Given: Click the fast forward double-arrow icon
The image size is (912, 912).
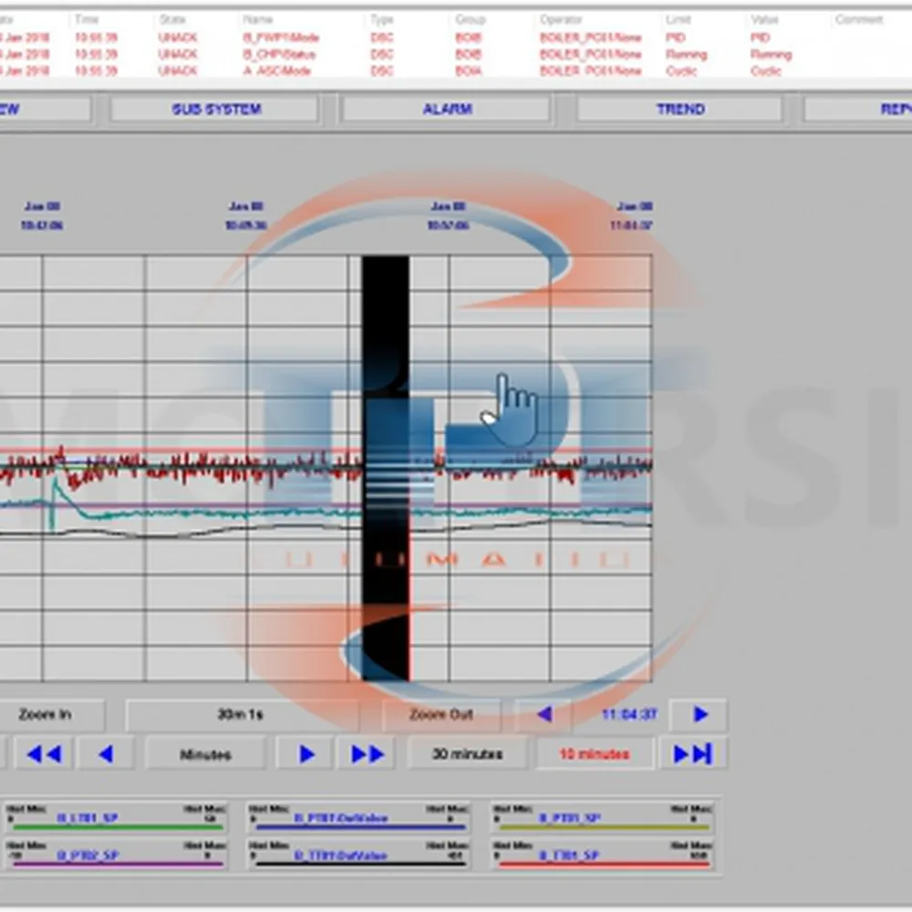Looking at the screenshot, I should (365, 753).
